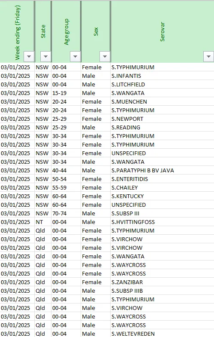Select S.WANGATA in the 30-34 Male row

[x=162, y=162]
